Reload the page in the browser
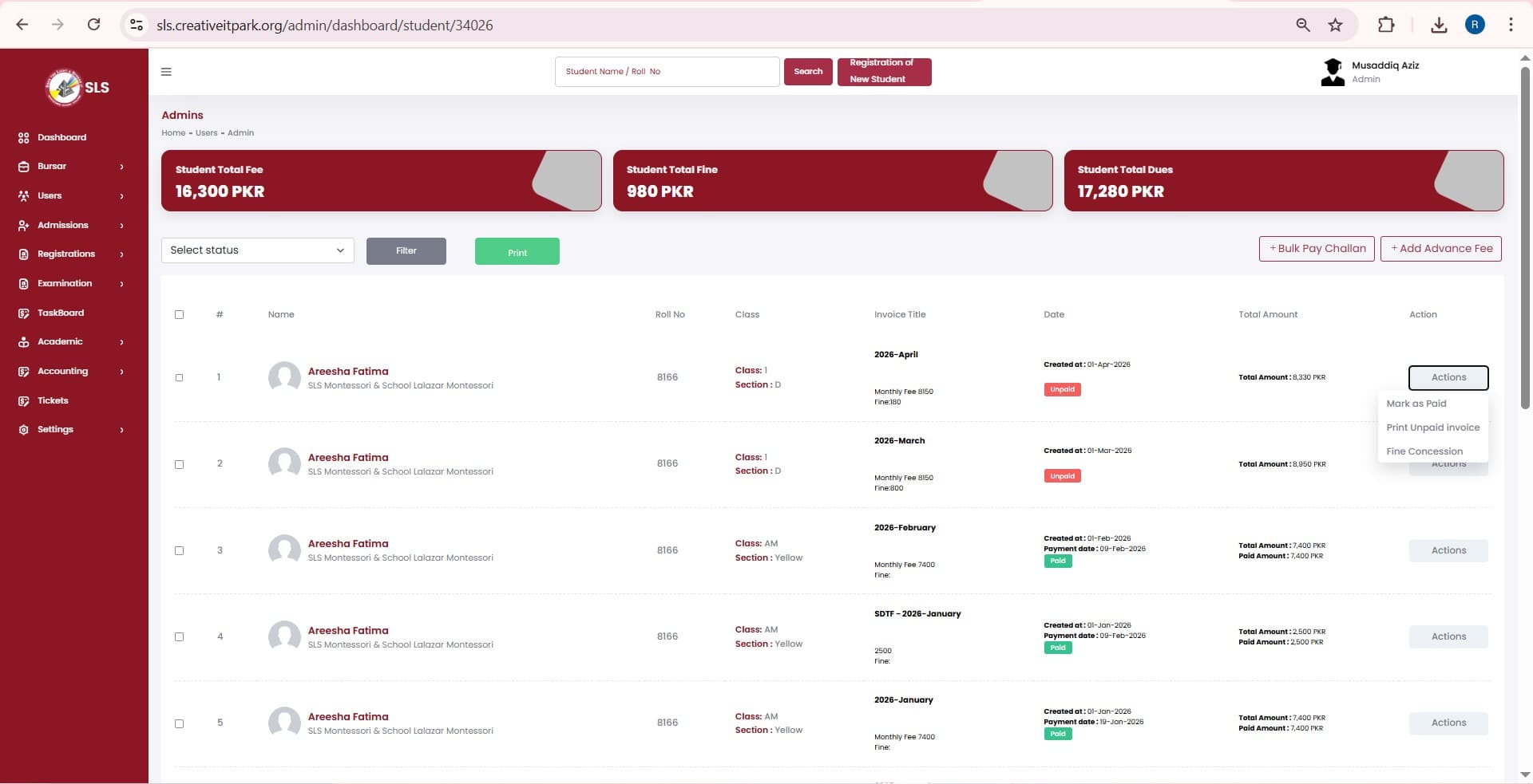Screen dimensions: 1533x784 [x=93, y=25]
